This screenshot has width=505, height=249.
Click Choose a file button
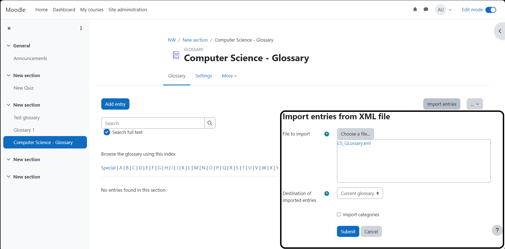pos(355,134)
